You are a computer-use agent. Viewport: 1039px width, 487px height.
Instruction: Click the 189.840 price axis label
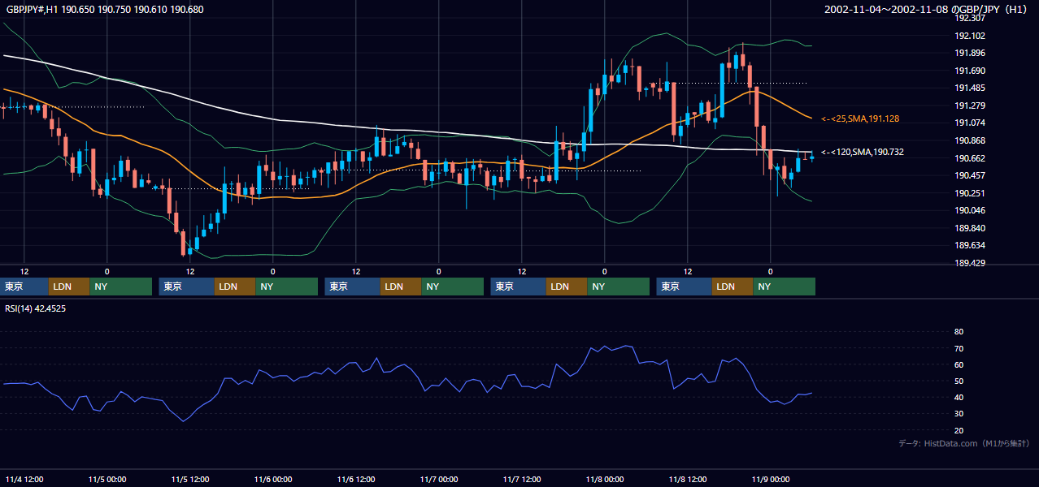971,228
